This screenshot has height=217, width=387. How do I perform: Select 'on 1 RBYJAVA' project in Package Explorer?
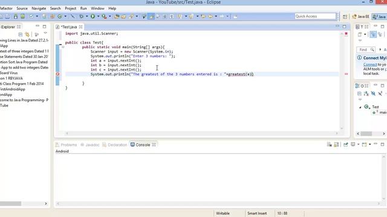[11, 78]
